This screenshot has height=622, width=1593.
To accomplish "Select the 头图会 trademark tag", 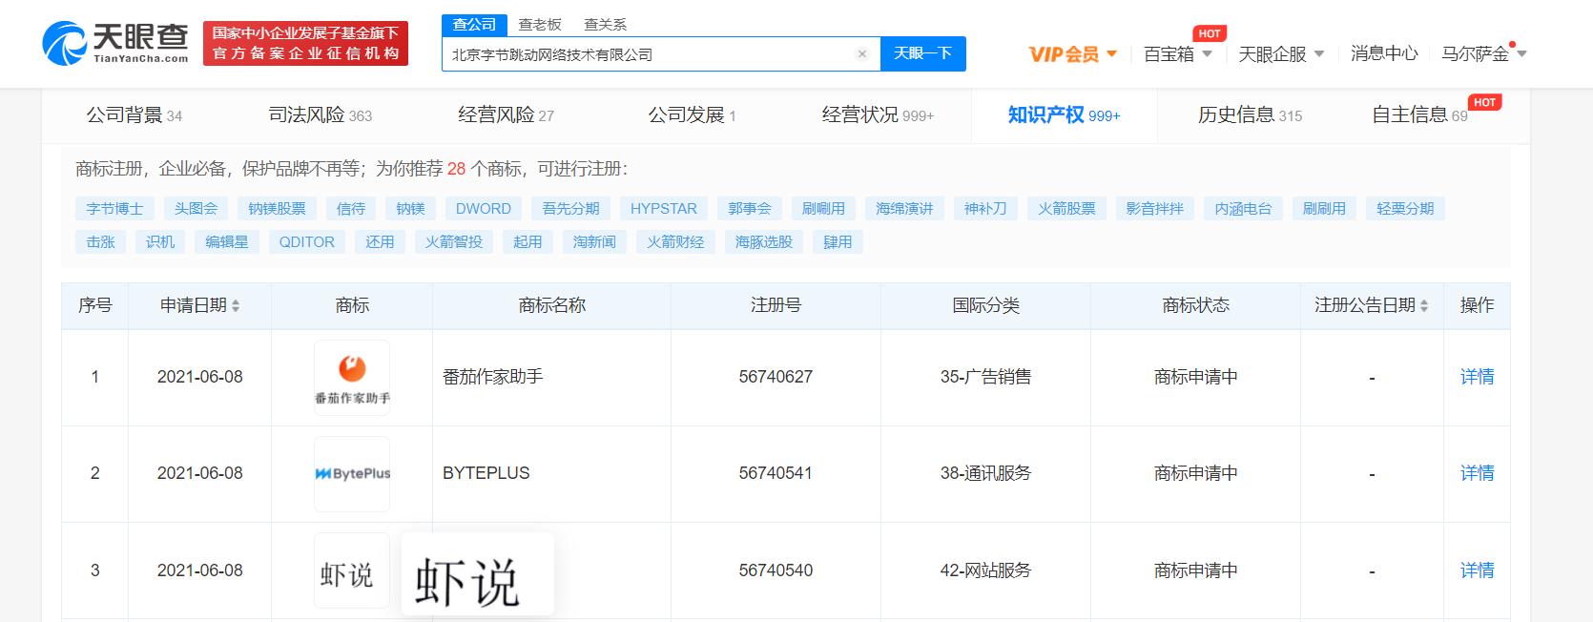I will tap(196, 209).
